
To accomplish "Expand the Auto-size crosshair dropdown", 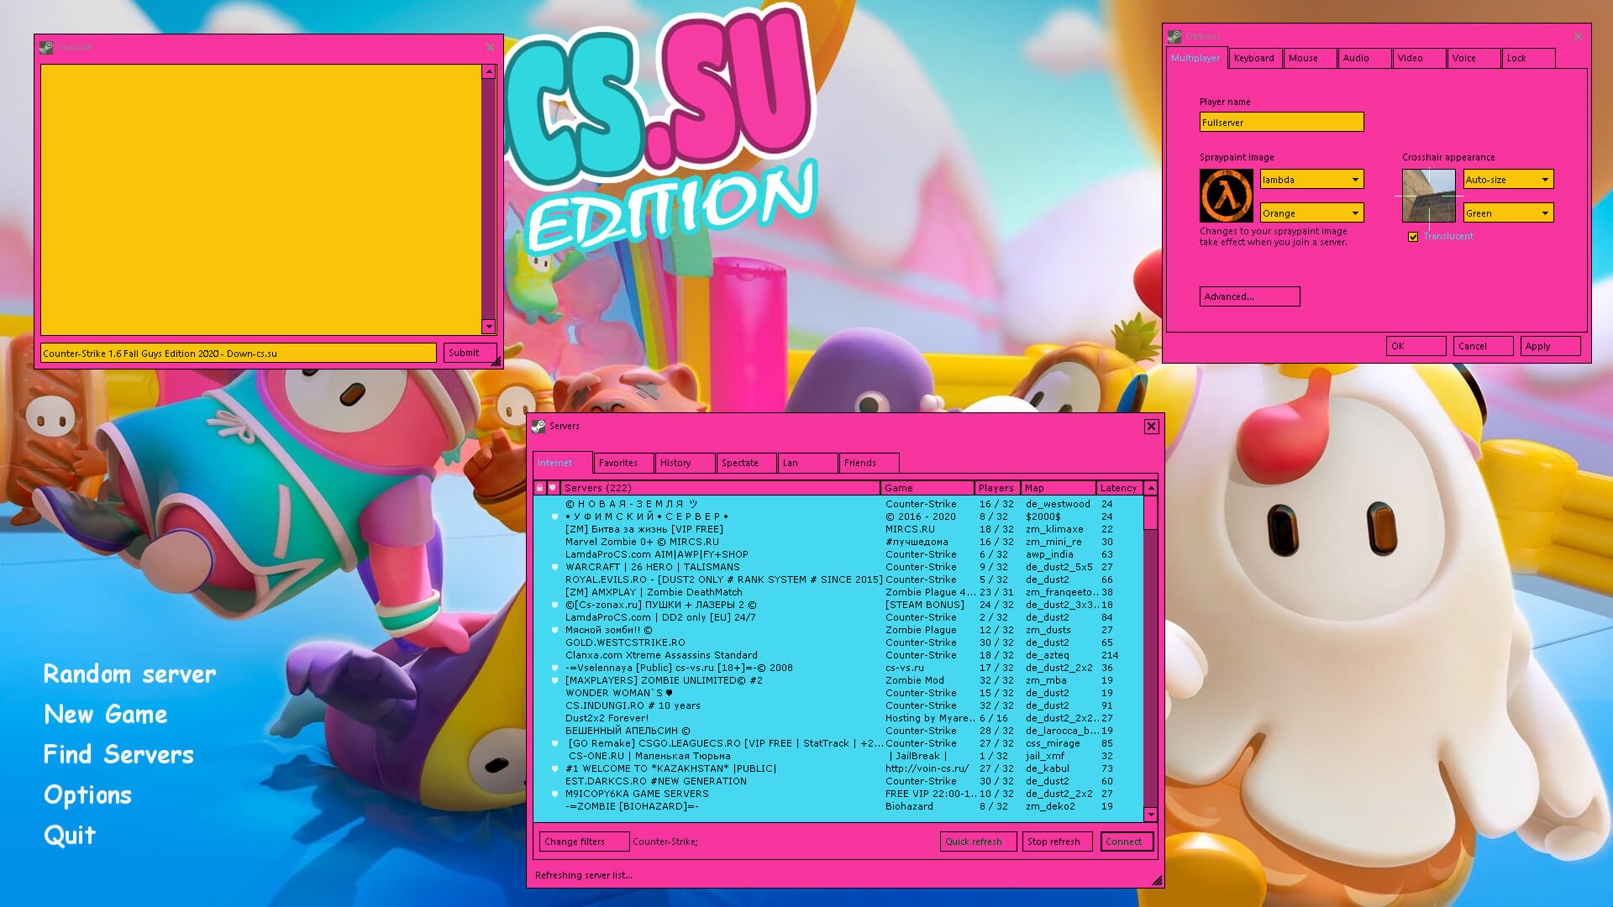I will click(1508, 180).
